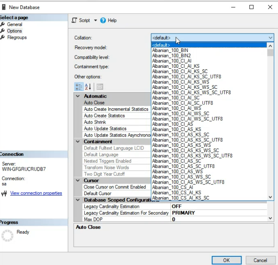The height and width of the screenshot is (265, 278).
Task: Choose <default> in the collation list
Action: (x=209, y=45)
